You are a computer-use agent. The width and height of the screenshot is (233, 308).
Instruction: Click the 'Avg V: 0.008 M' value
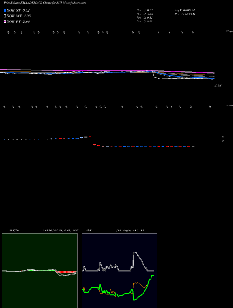(185, 10)
